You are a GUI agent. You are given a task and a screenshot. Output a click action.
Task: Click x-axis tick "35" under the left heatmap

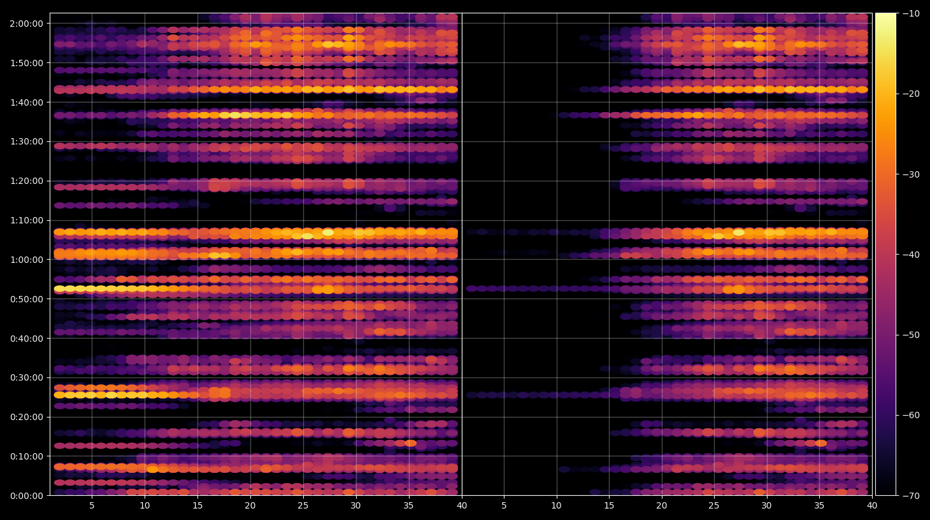(x=408, y=506)
